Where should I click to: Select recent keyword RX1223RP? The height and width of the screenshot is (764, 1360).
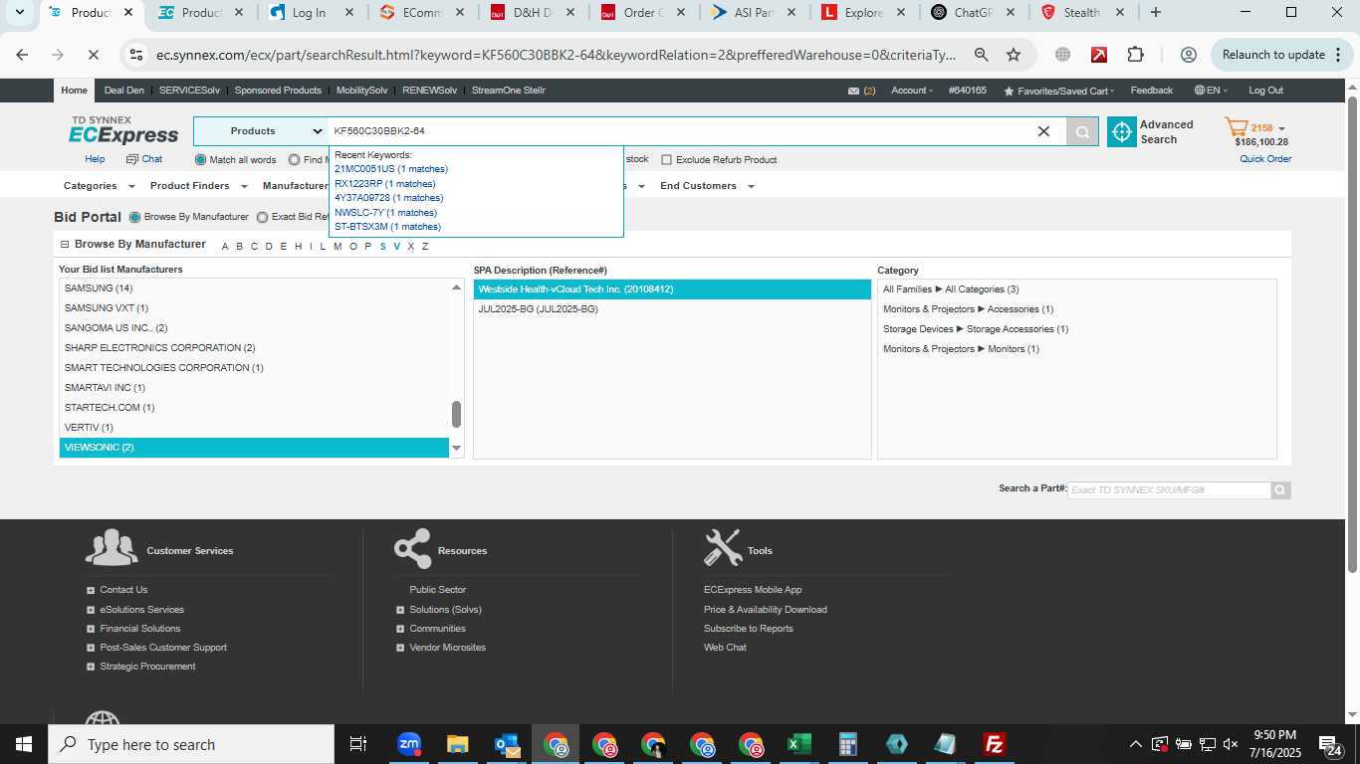point(384,184)
